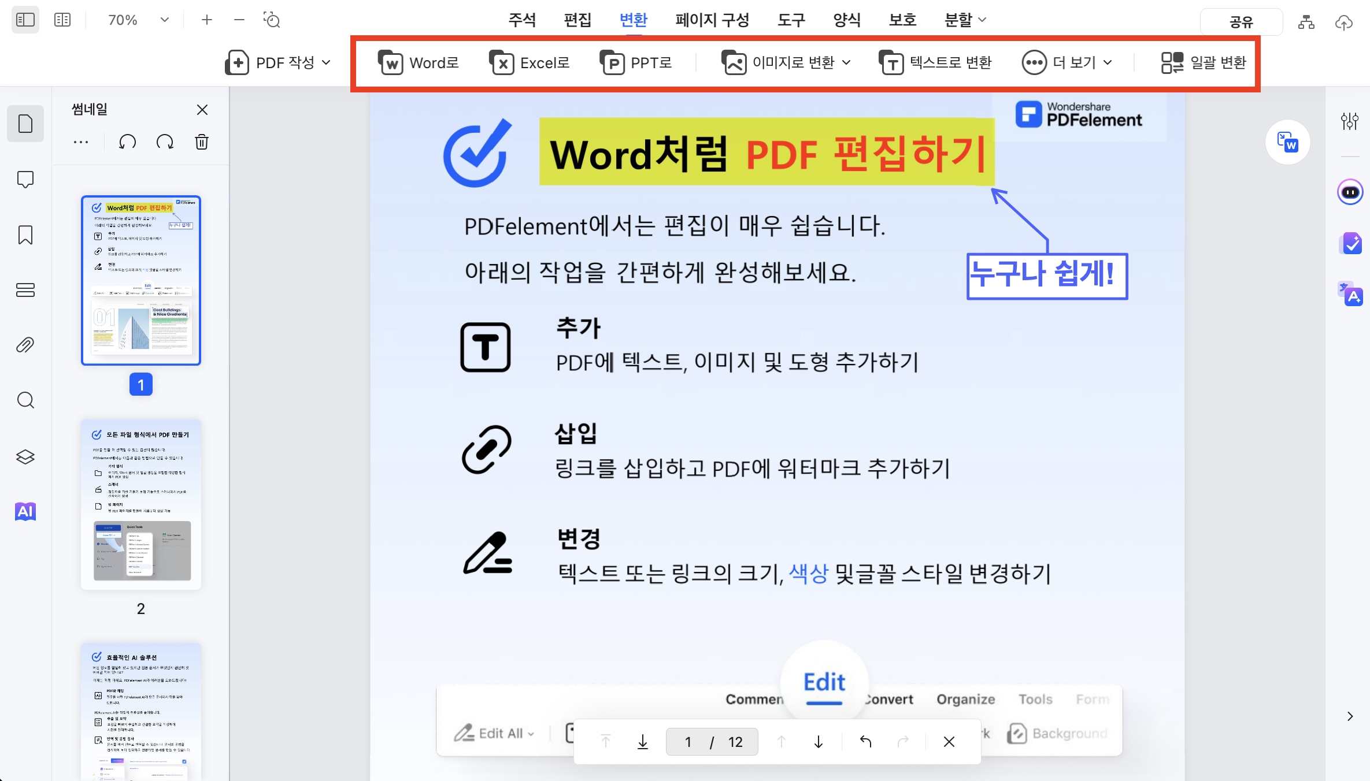Go to previous page up arrow
The image size is (1370, 781).
point(781,742)
